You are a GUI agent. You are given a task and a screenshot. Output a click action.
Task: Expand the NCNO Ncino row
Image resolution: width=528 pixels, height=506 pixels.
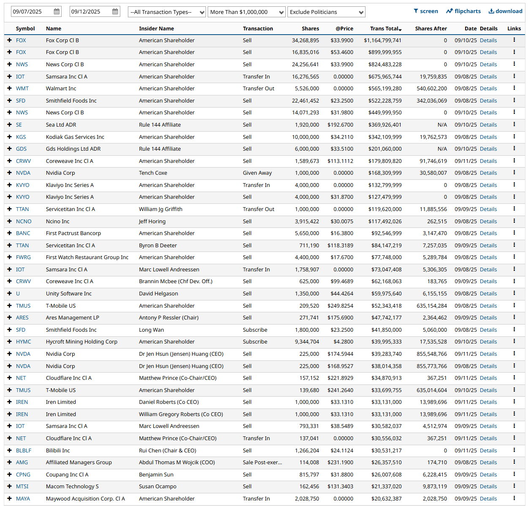pyautogui.click(x=9, y=221)
